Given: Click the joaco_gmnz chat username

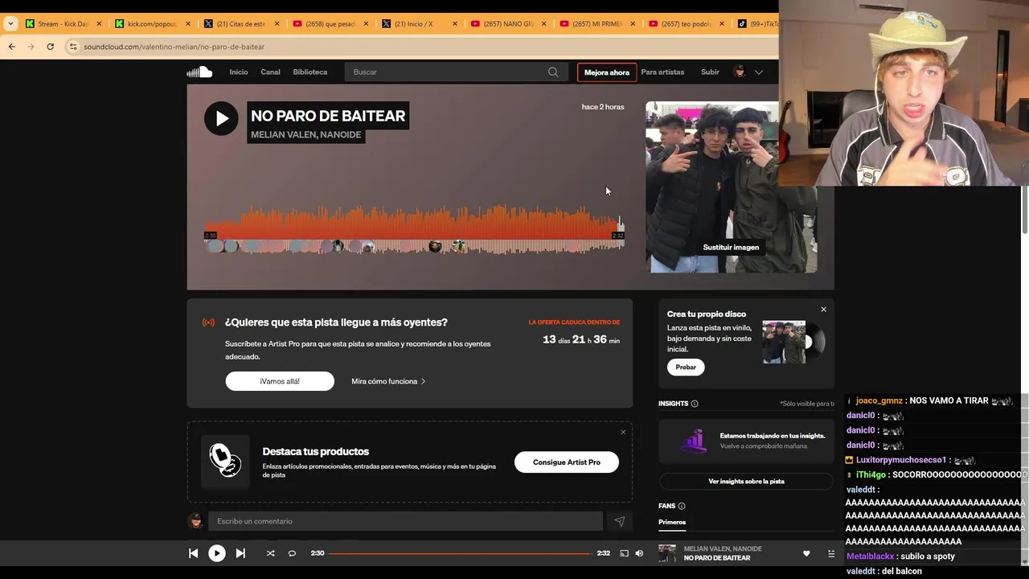Looking at the screenshot, I should [x=879, y=400].
